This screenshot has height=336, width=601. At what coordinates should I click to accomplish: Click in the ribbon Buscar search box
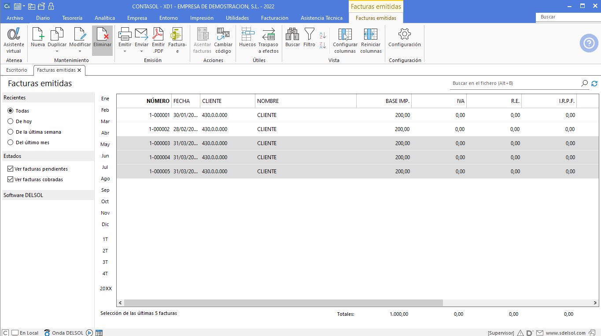click(568, 17)
